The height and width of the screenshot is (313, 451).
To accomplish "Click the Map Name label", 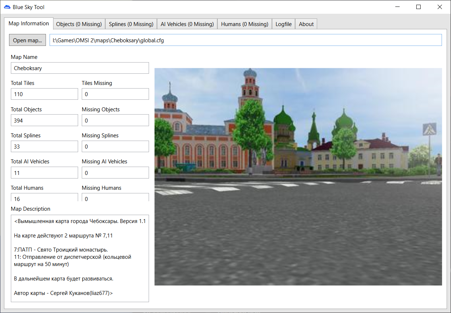I will (24, 57).
